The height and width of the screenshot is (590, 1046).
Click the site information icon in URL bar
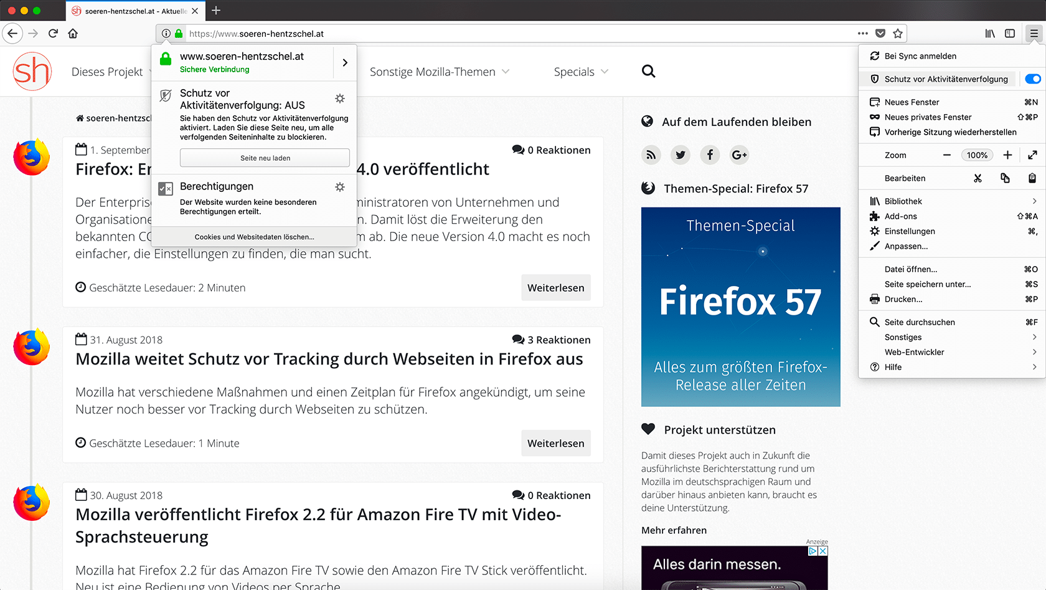pos(166,34)
